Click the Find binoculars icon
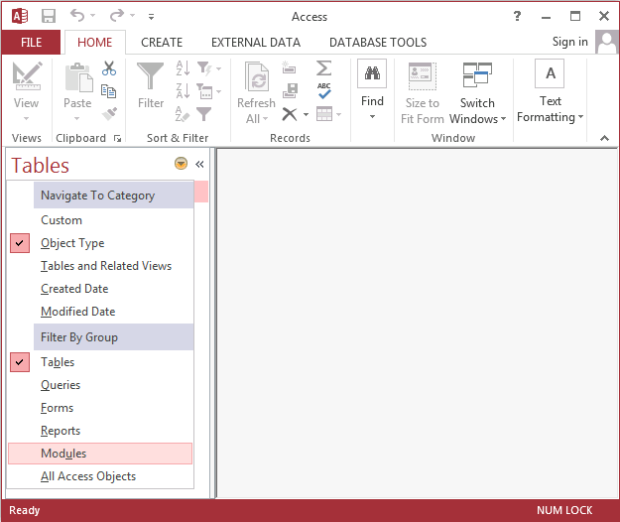Viewport: 620px width, 522px height. click(x=372, y=73)
